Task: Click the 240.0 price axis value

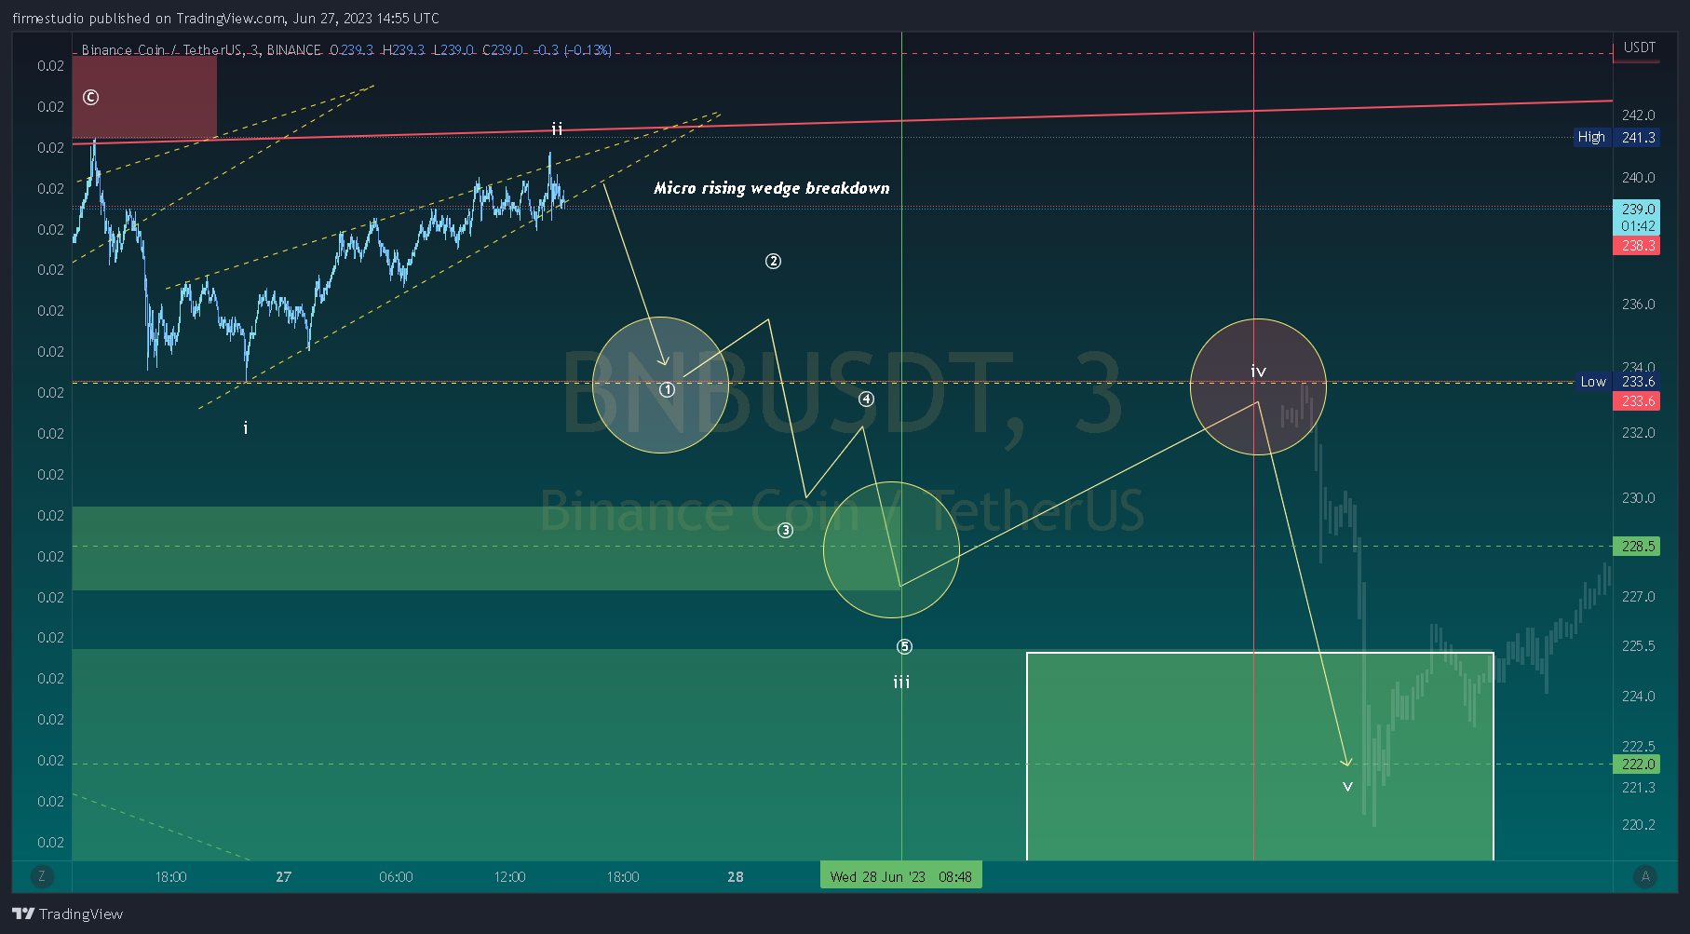Action: point(1638,178)
